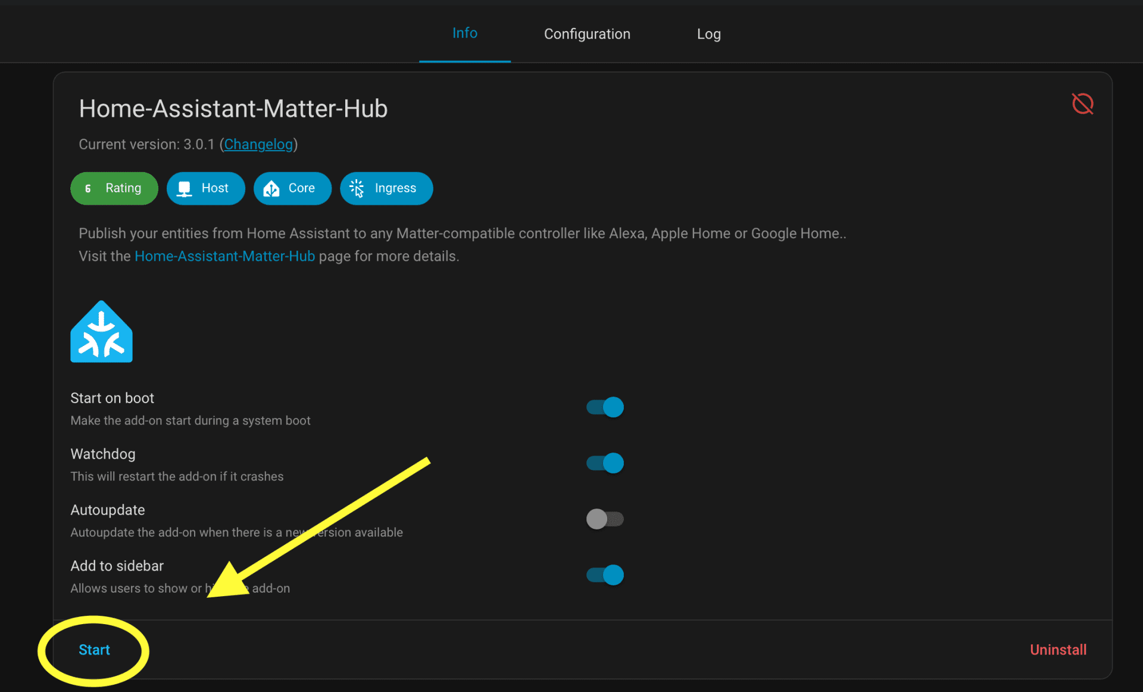Turn off the Watchdog switch

[x=605, y=463]
